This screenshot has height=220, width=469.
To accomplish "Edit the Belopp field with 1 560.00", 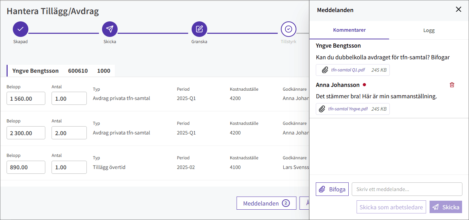I will click(26, 98).
